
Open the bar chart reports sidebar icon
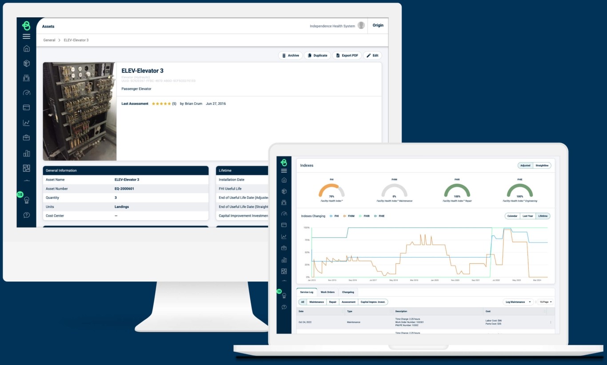pyautogui.click(x=26, y=153)
